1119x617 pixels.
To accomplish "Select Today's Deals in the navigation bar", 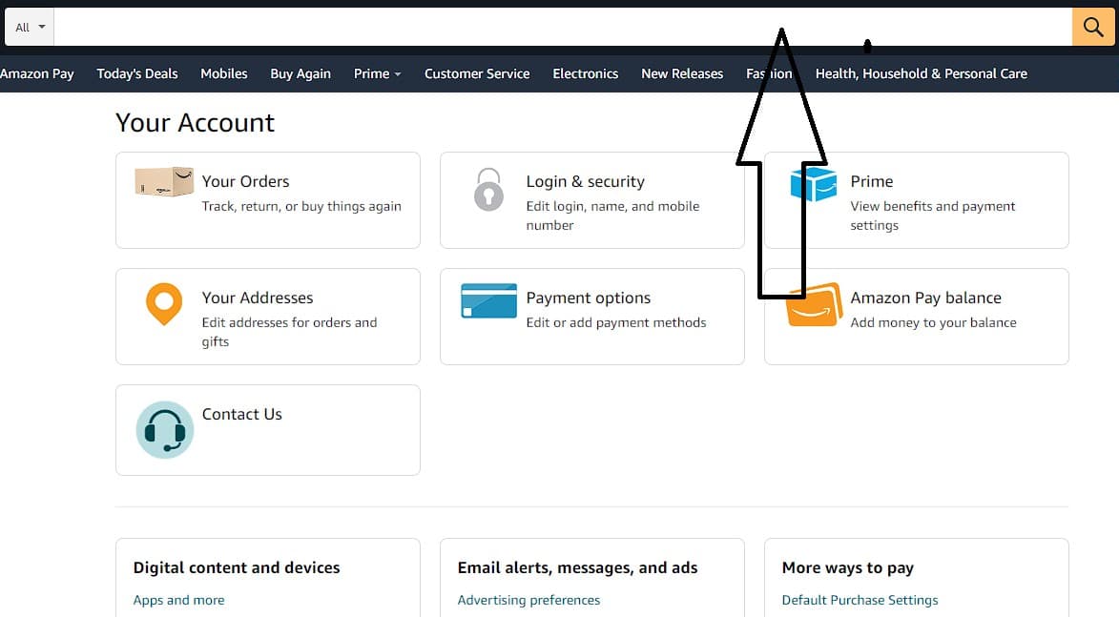I will (136, 73).
